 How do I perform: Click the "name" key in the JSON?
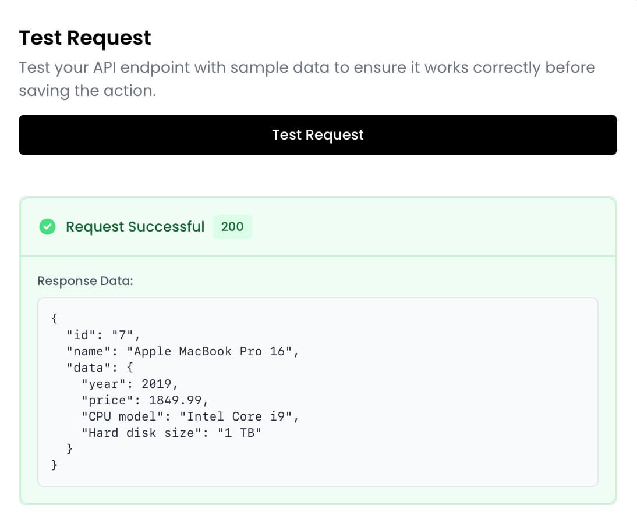pyautogui.click(x=89, y=351)
